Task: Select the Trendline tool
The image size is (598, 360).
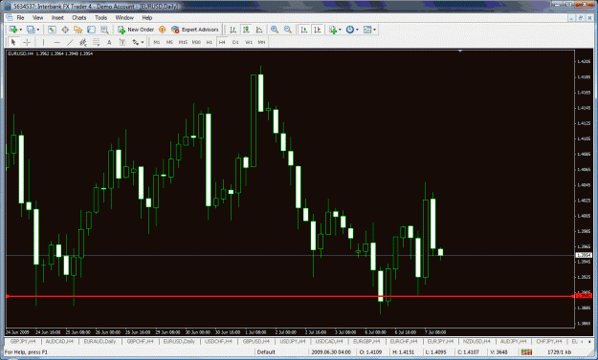Action: tap(70, 42)
